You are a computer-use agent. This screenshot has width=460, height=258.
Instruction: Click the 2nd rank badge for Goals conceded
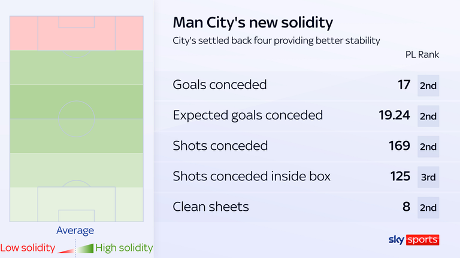pos(428,85)
